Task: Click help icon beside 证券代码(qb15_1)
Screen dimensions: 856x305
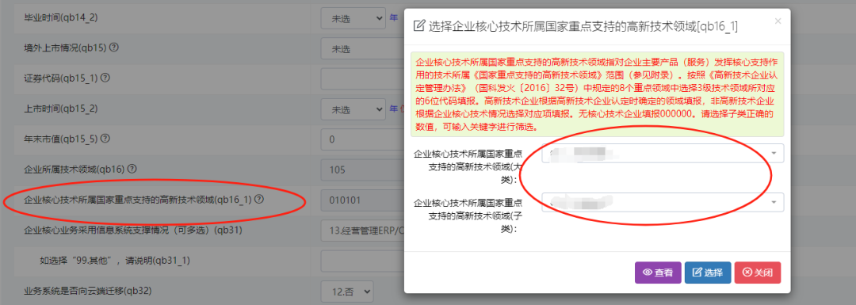Action: [105, 78]
